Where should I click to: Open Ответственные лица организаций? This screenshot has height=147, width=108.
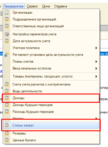51,26
